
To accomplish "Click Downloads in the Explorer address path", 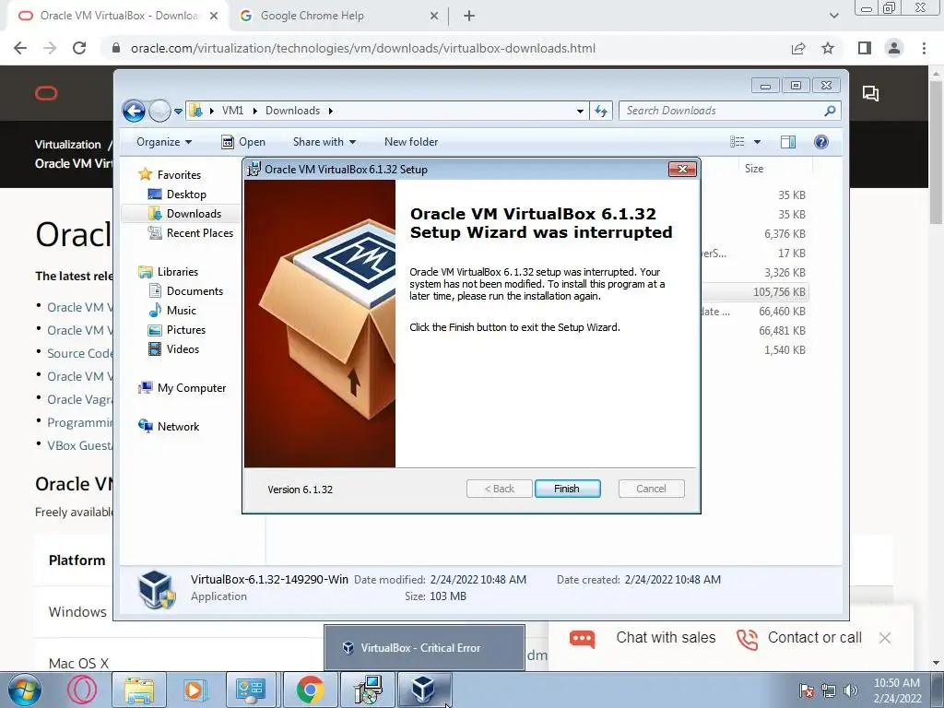I will 292,111.
